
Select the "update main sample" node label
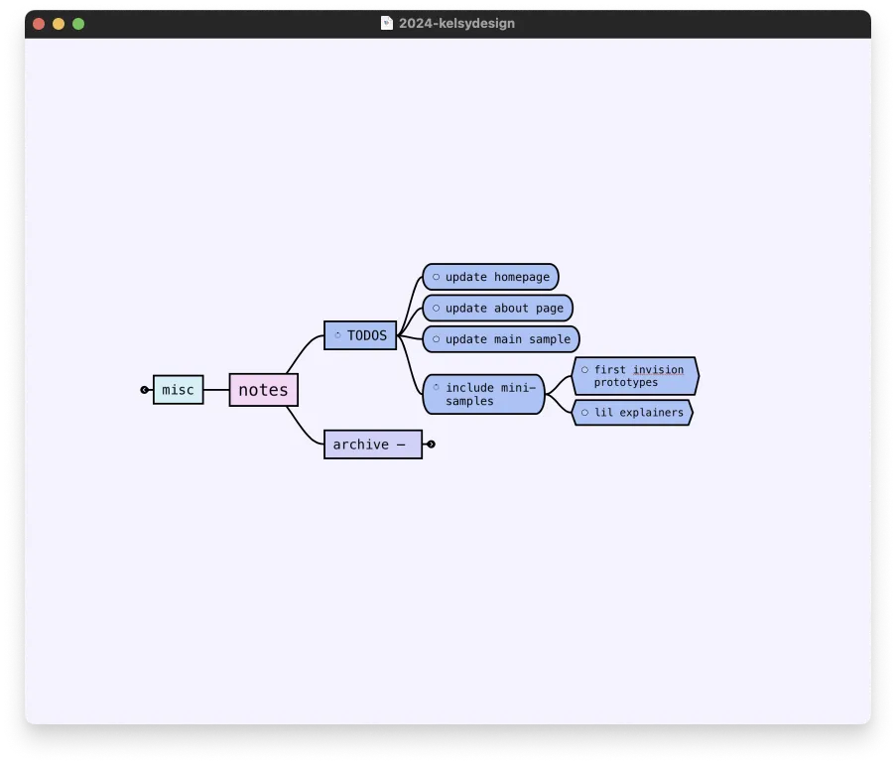coord(507,338)
